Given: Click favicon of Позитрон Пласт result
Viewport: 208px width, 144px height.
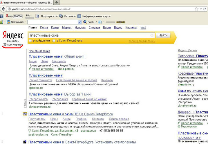Looking at the screenshot, I should (25, 114).
